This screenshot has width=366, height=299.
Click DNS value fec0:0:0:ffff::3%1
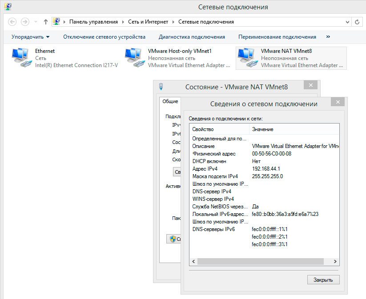269,244
